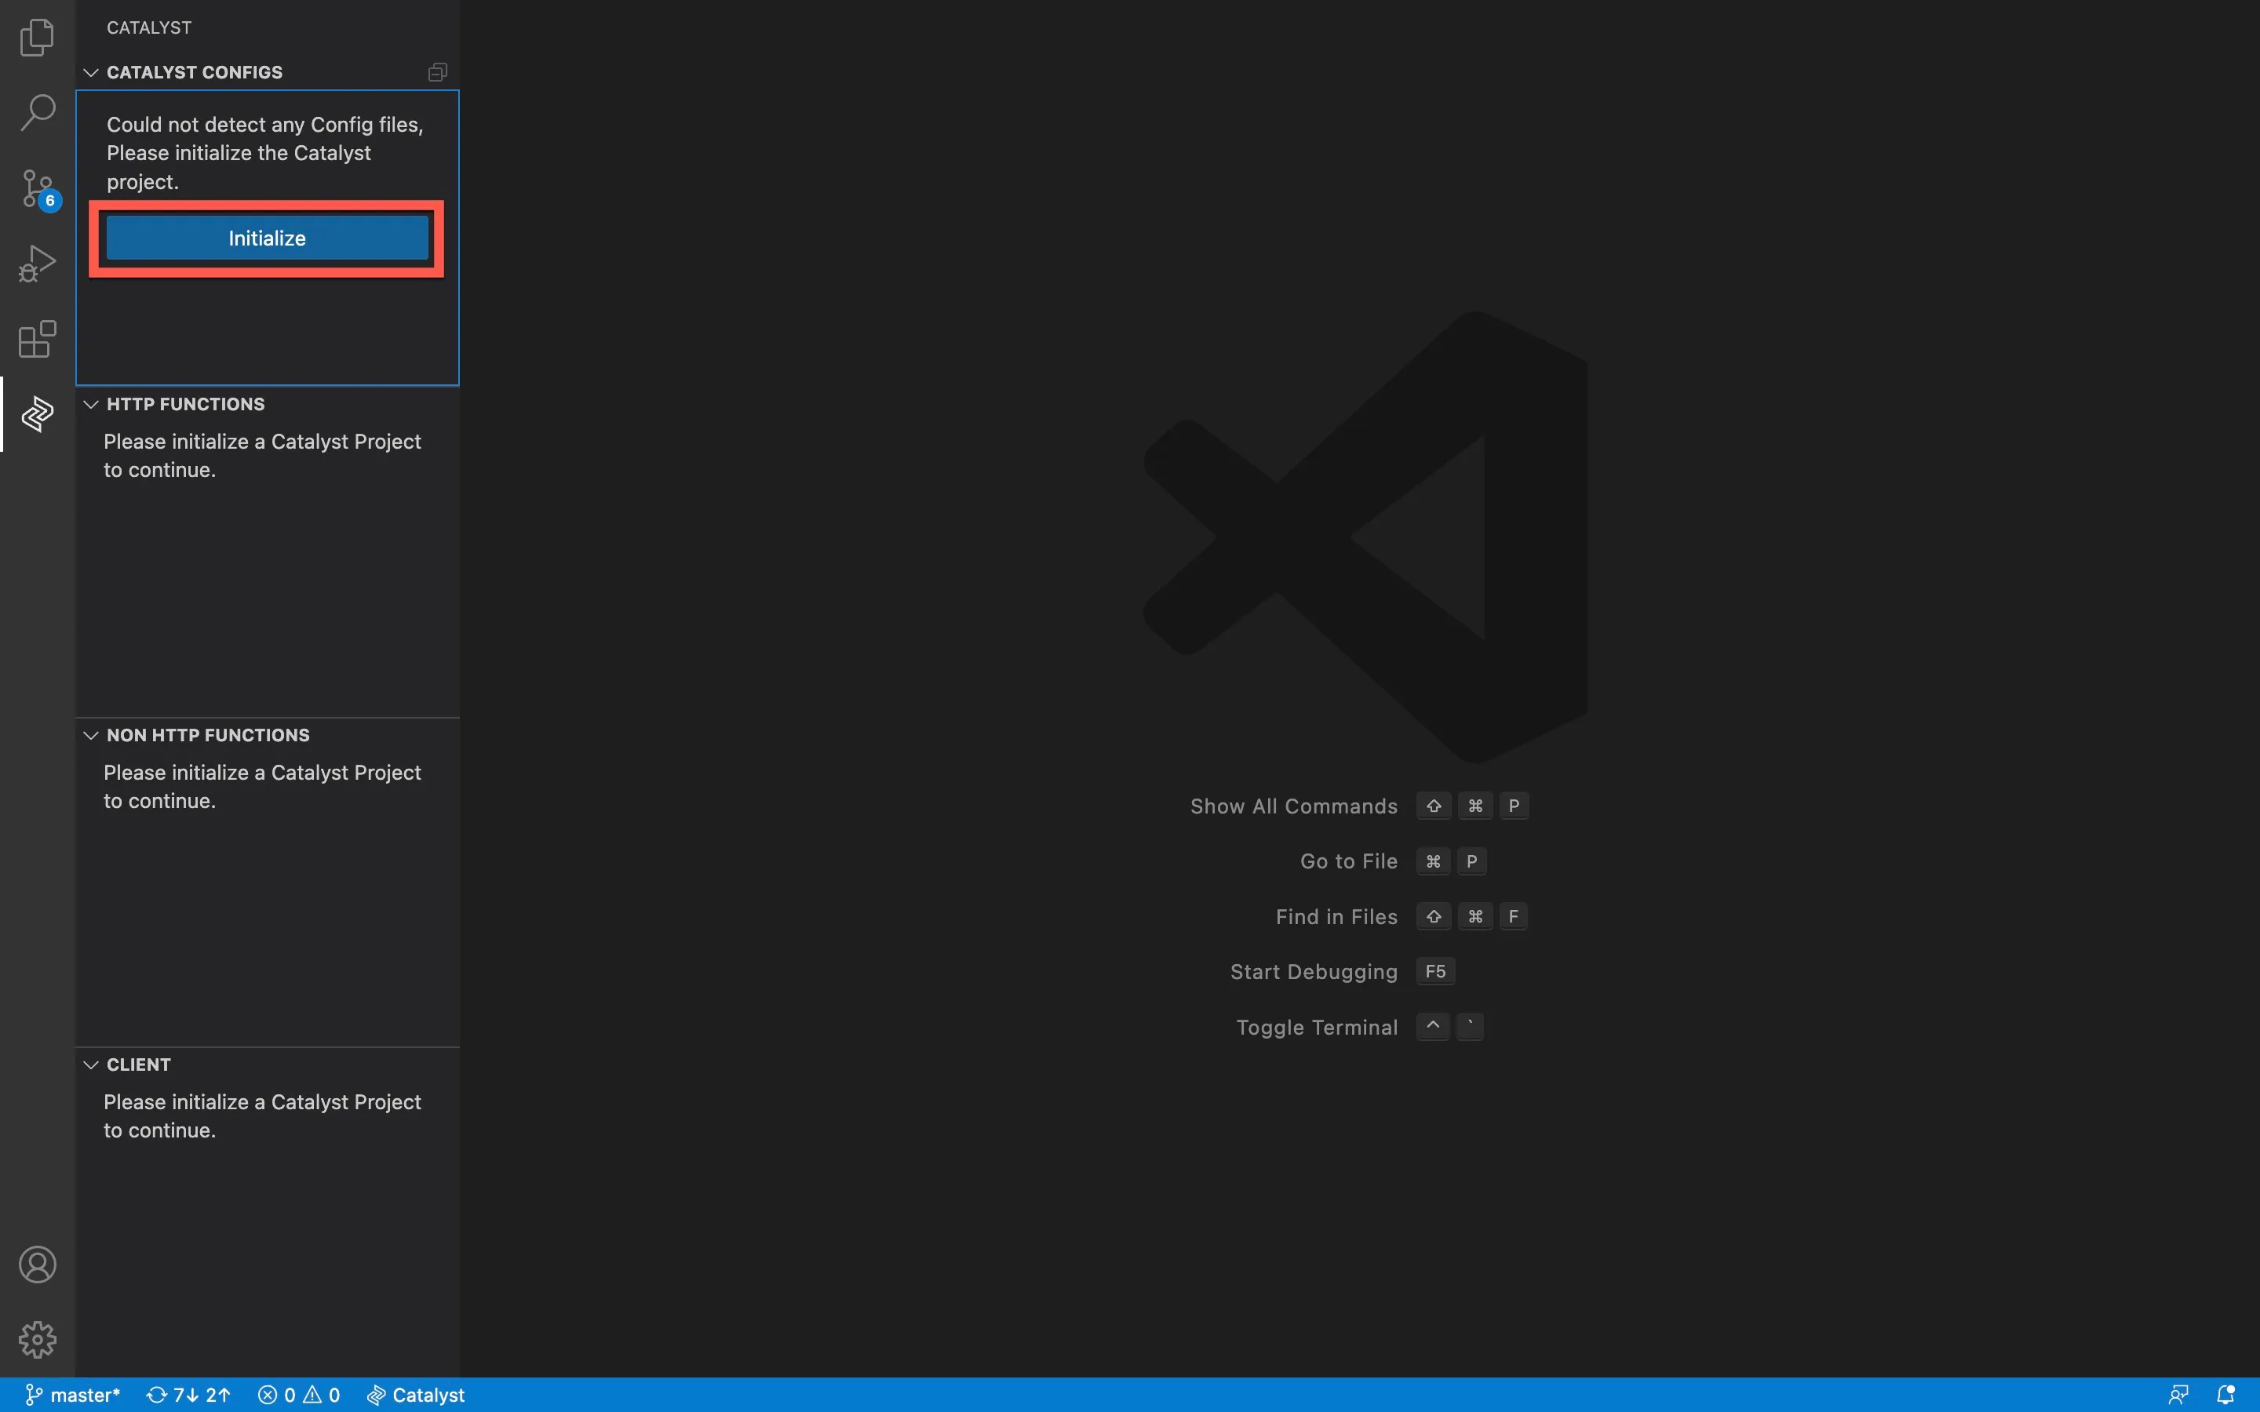Image resolution: width=2260 pixels, height=1412 pixels.
Task: Collapse the Client section
Action: (x=90, y=1064)
